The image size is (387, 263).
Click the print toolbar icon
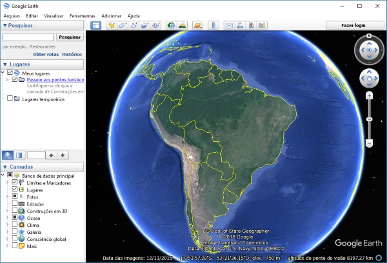(240, 25)
